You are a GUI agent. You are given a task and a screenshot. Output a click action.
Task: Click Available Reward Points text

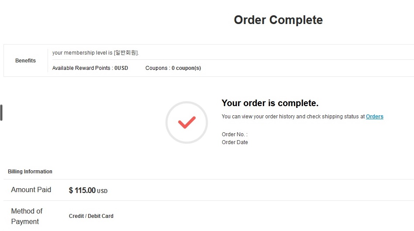pyautogui.click(x=90, y=68)
